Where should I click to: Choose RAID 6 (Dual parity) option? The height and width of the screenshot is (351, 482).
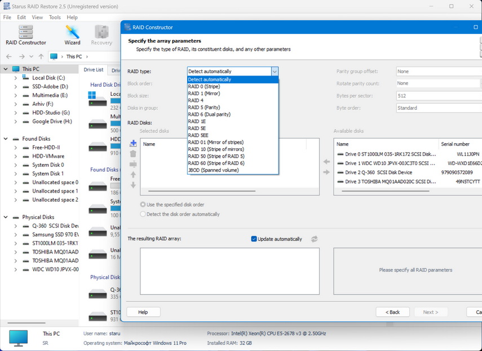point(233,114)
